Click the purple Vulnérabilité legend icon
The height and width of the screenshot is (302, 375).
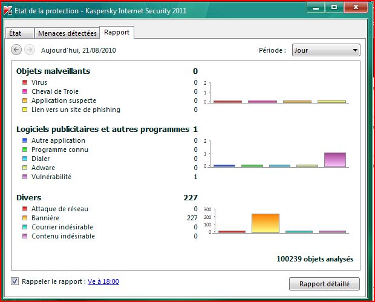coord(25,177)
